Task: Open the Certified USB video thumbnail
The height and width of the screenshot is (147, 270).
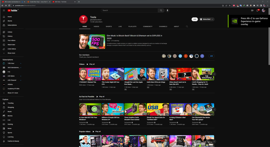Action: (158, 109)
